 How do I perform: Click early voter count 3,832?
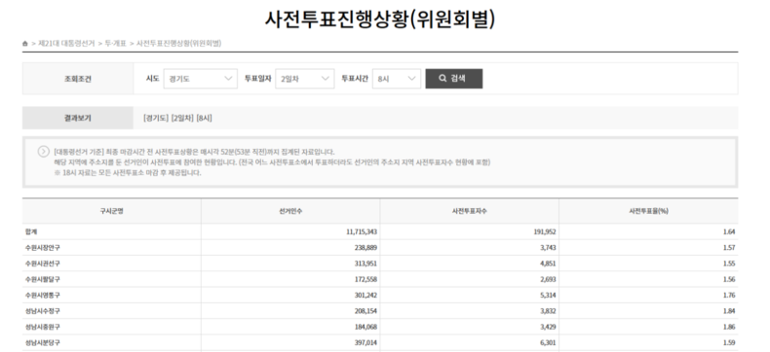(x=548, y=311)
